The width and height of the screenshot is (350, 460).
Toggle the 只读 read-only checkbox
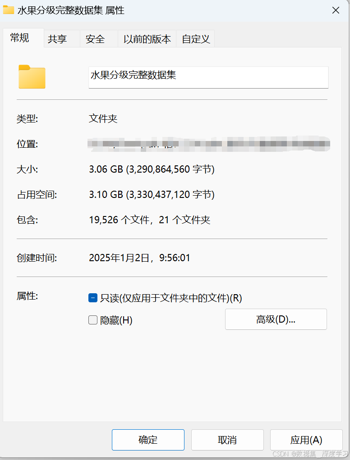pyautogui.click(x=93, y=298)
